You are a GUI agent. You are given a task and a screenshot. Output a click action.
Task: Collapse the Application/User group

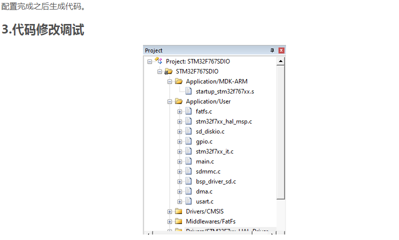(169, 102)
